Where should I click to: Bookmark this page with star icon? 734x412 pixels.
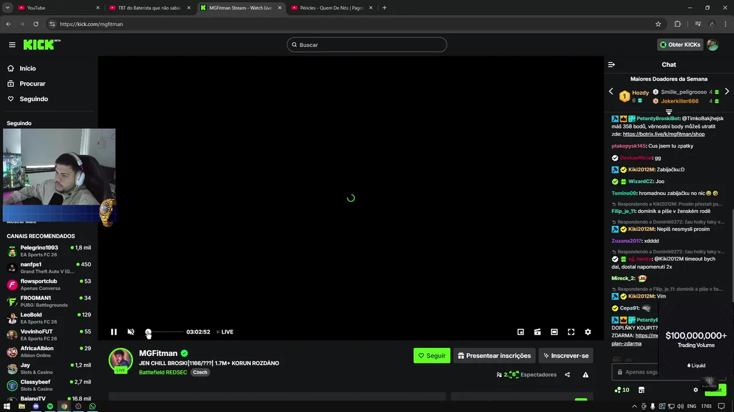tap(658, 24)
